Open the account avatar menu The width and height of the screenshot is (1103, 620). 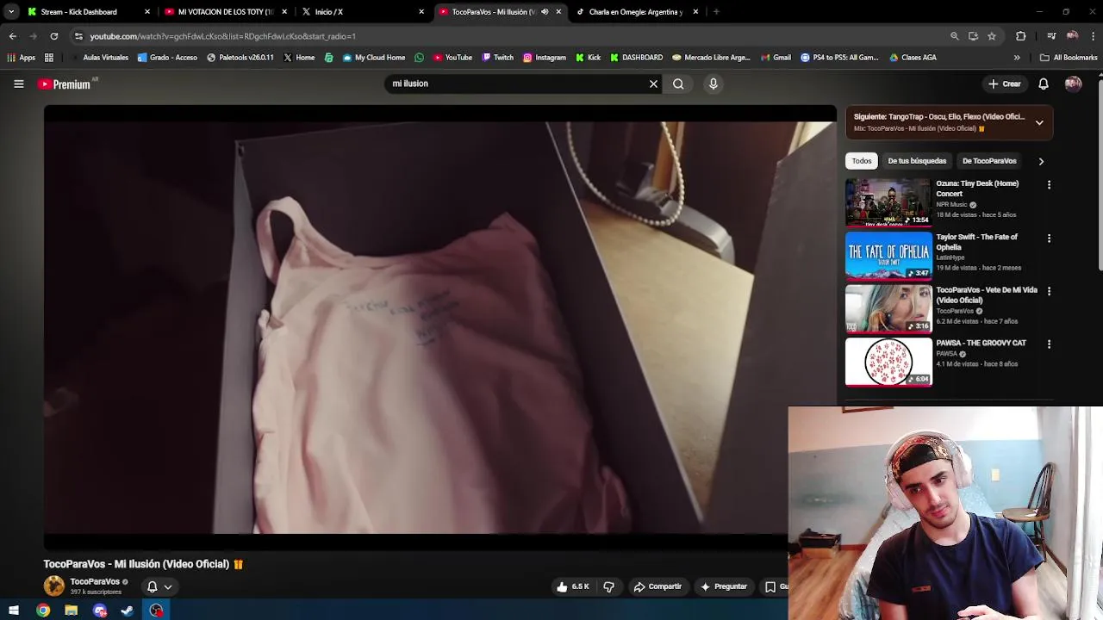(1073, 84)
